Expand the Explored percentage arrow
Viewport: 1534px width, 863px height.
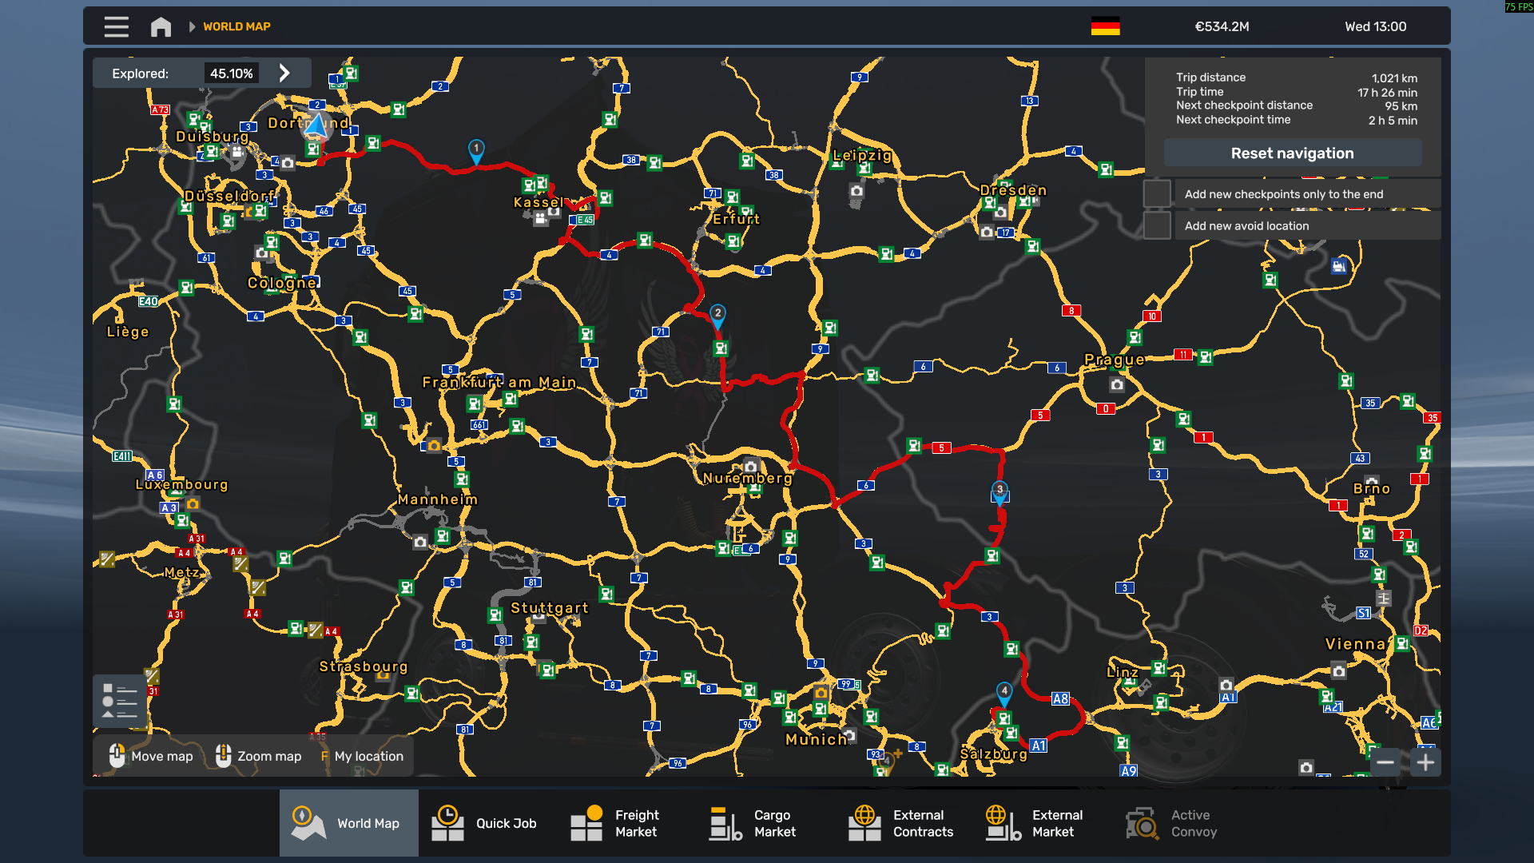click(x=284, y=73)
